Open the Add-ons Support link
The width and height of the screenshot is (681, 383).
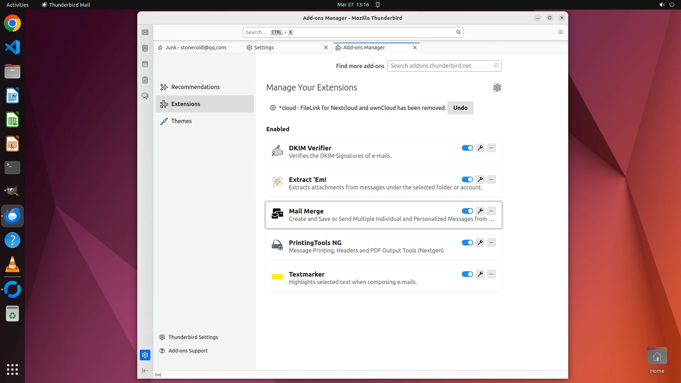coord(188,351)
